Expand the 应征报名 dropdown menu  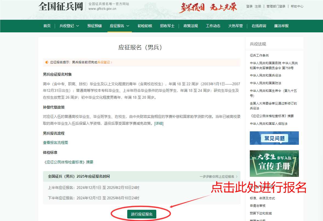point(128,26)
